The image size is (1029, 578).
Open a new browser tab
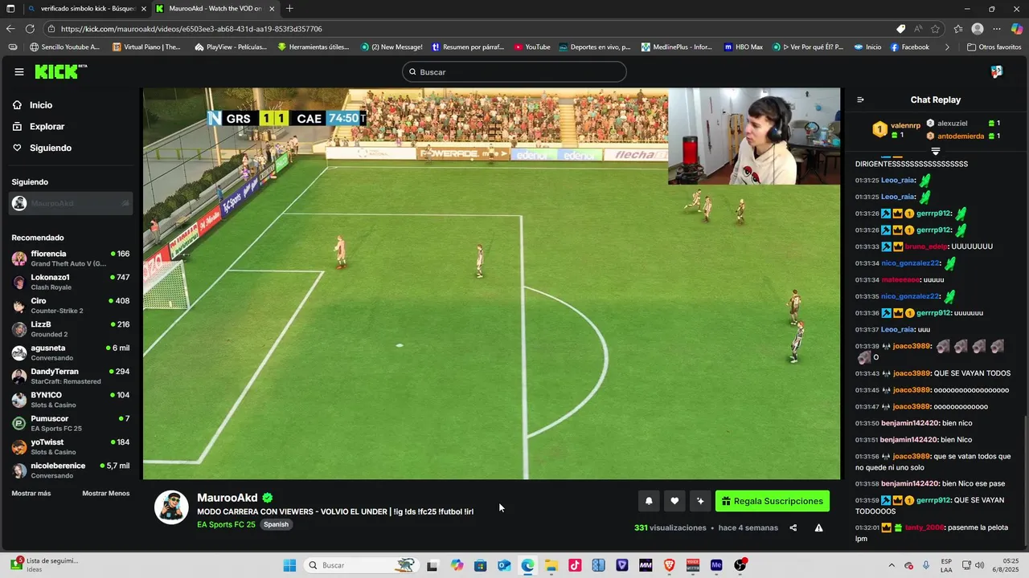[x=289, y=8]
